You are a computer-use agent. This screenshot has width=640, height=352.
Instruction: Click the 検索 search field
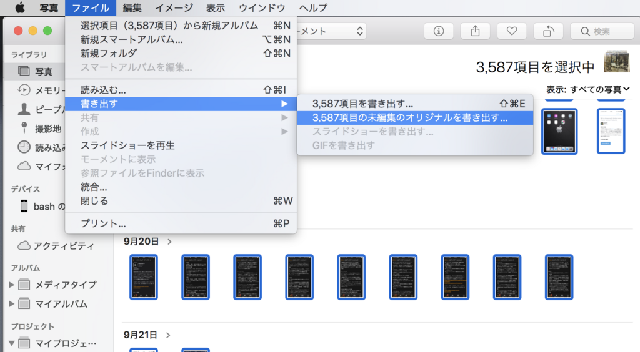click(x=602, y=31)
